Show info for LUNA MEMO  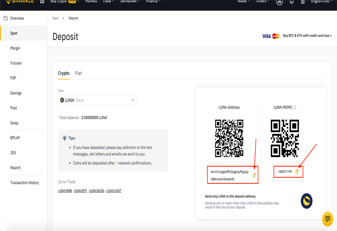click(x=295, y=107)
